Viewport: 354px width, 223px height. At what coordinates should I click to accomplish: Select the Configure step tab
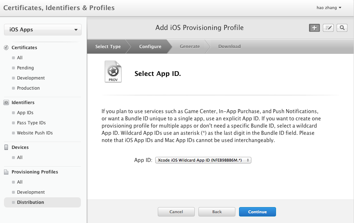tap(150, 47)
